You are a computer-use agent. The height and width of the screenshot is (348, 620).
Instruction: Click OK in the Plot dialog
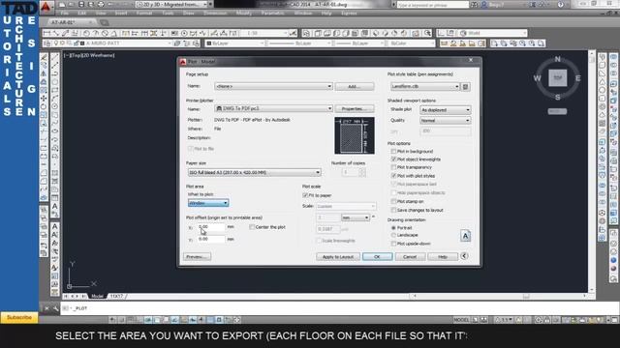click(x=377, y=256)
